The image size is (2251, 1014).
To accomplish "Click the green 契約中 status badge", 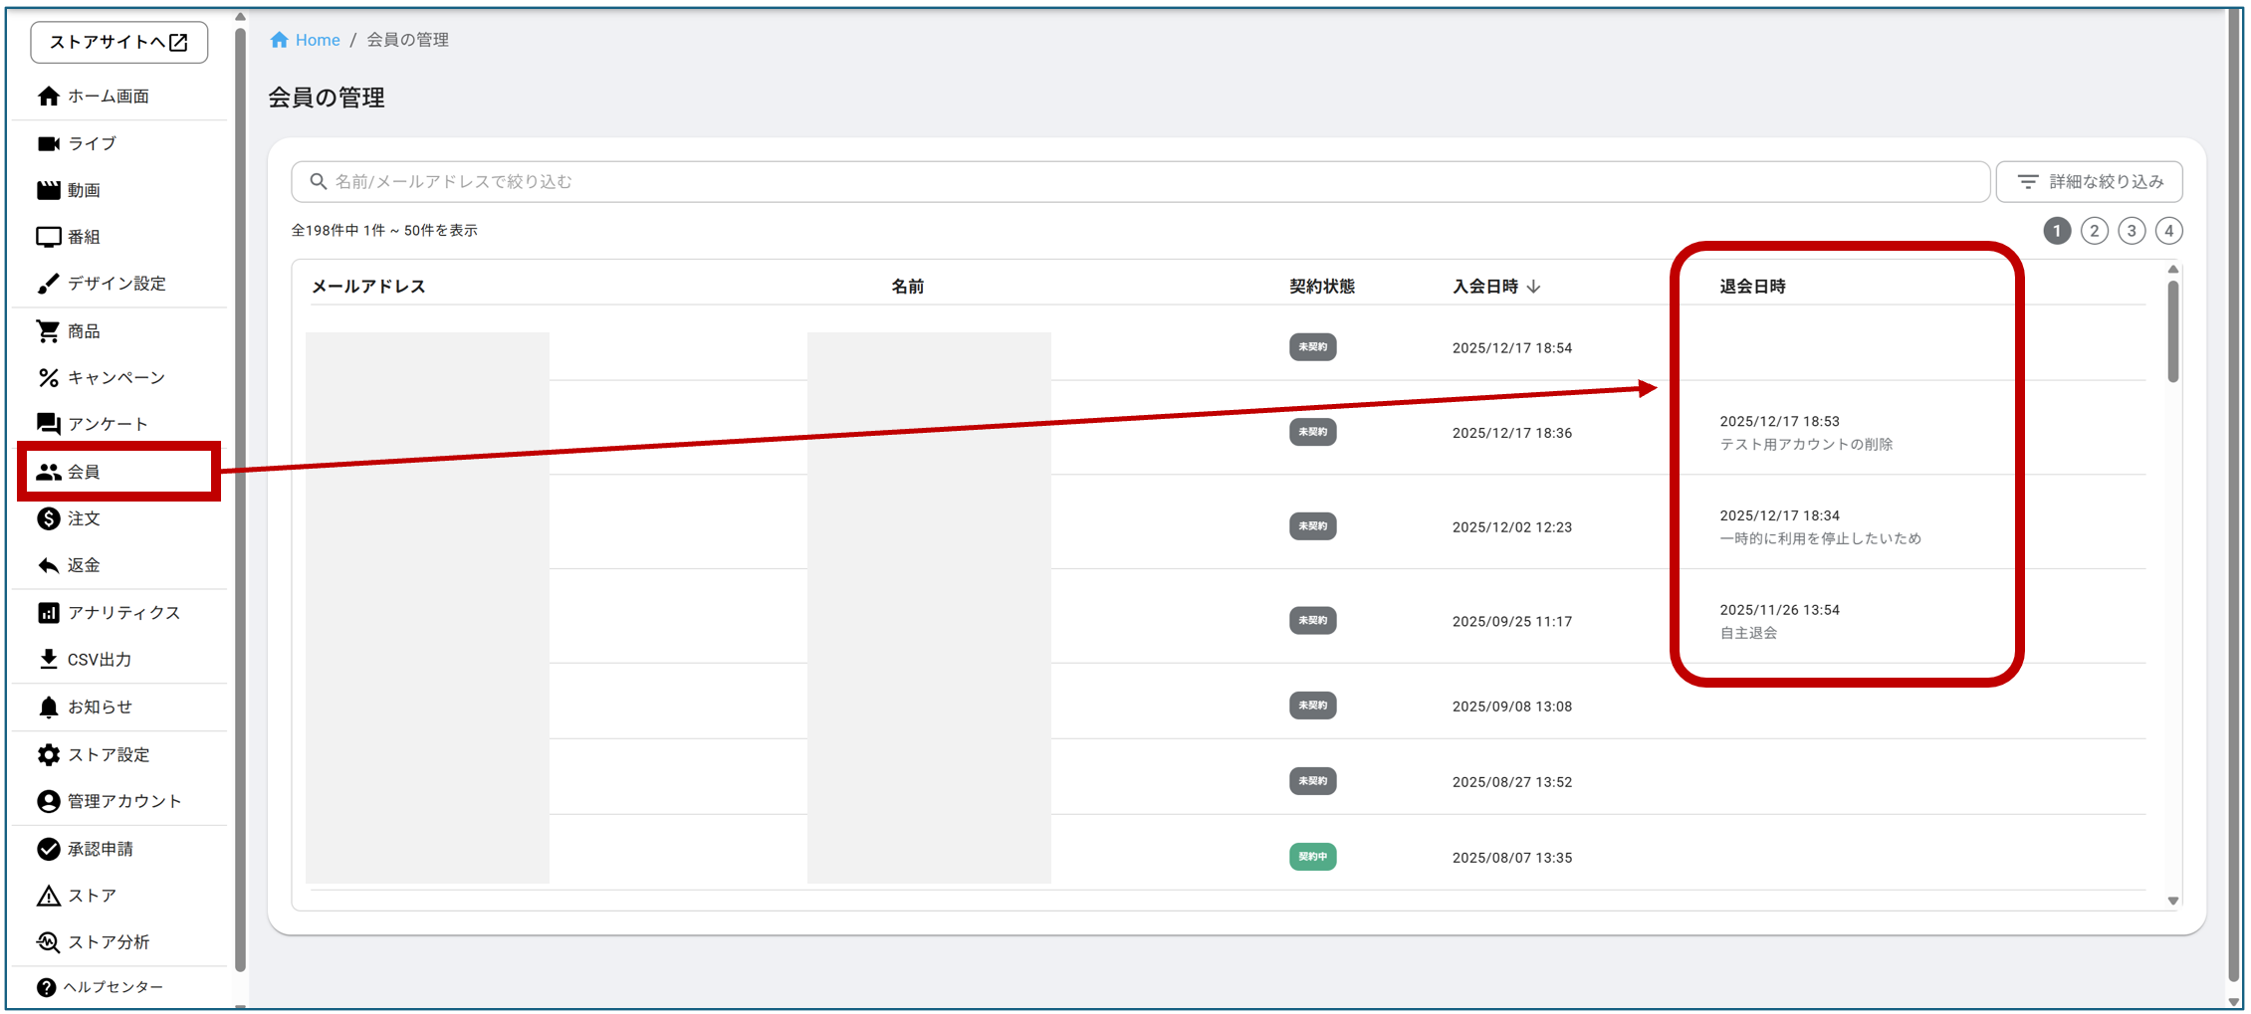I will tap(1312, 857).
